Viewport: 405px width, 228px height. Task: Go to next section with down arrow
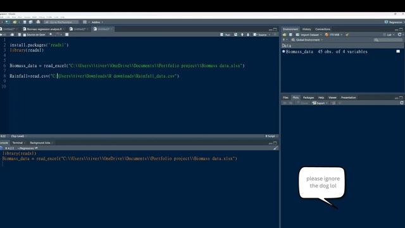point(248,35)
